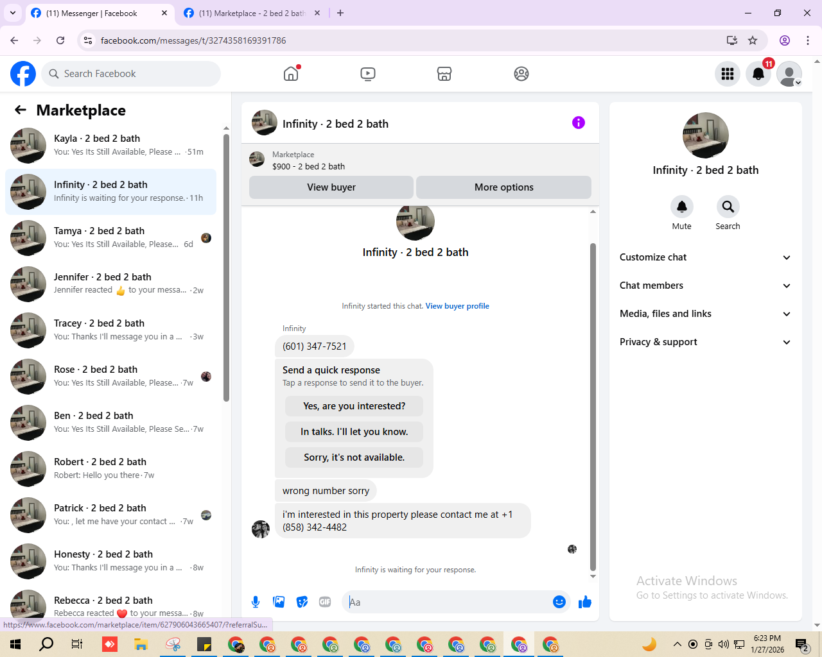822x657 pixels.
Task: Choose a sticker icon
Action: tap(302, 602)
